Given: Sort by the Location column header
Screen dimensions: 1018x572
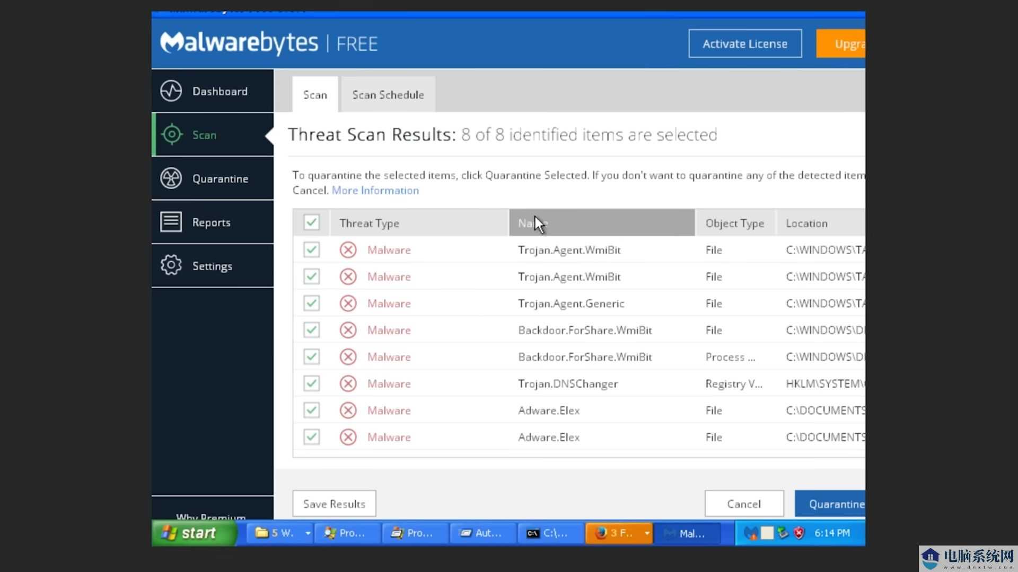Looking at the screenshot, I should (x=821, y=223).
